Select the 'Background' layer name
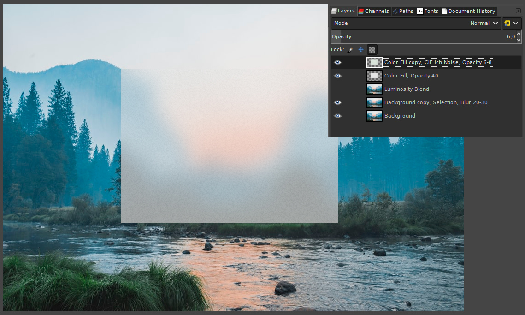Viewport: 525px width, 315px height. click(x=400, y=116)
